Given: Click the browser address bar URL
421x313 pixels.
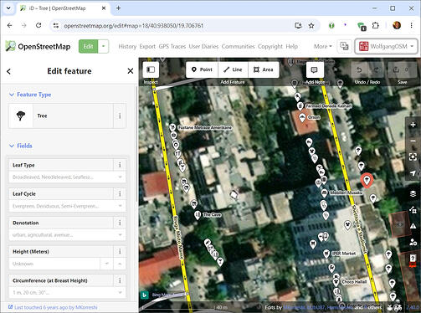Looking at the screenshot, I should pyautogui.click(x=133, y=26).
